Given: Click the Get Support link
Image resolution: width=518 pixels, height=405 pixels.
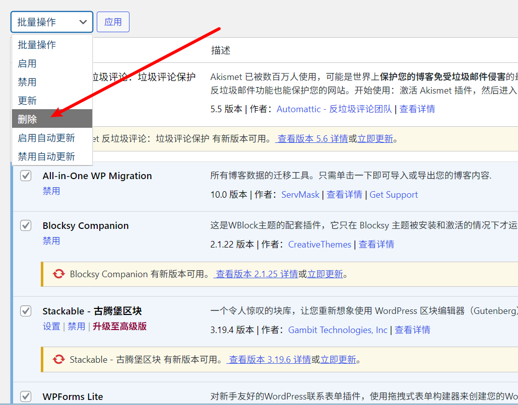Looking at the screenshot, I should pyautogui.click(x=394, y=195).
